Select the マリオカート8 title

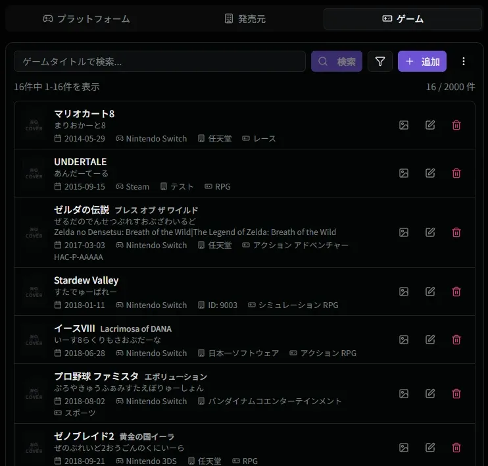(84, 114)
